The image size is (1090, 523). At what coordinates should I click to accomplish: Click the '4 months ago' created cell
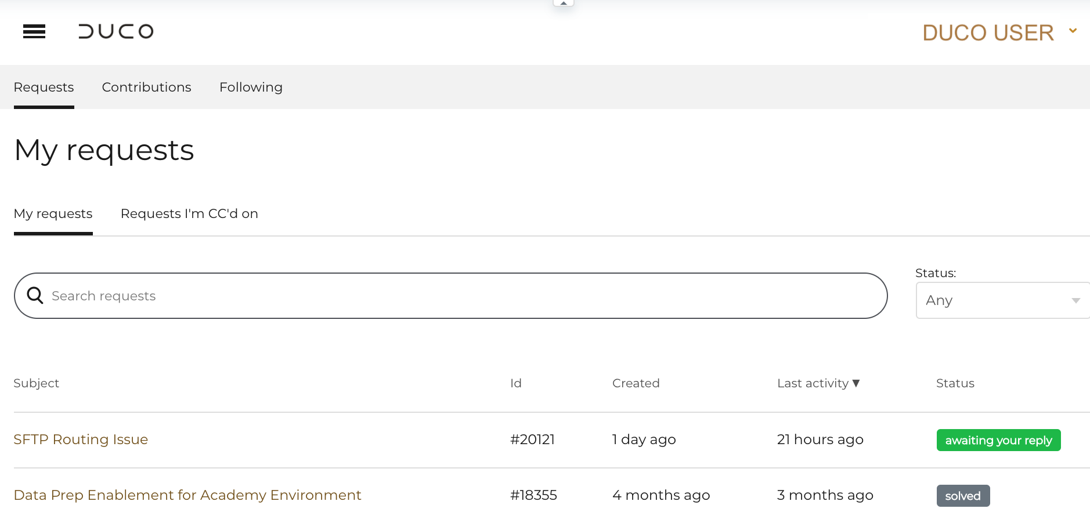pos(661,495)
